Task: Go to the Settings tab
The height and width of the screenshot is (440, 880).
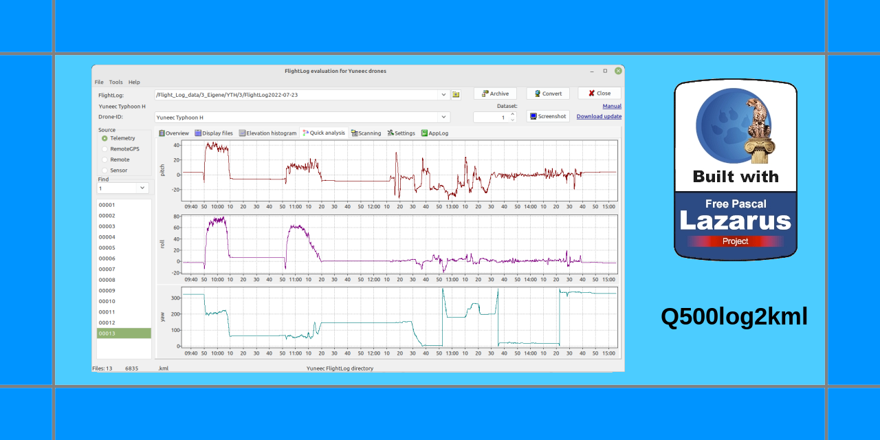Action: [x=401, y=133]
